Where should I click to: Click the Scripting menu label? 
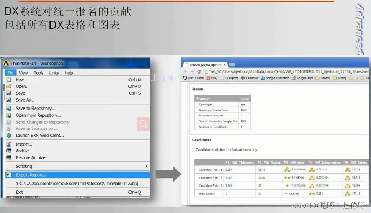tap(24, 166)
